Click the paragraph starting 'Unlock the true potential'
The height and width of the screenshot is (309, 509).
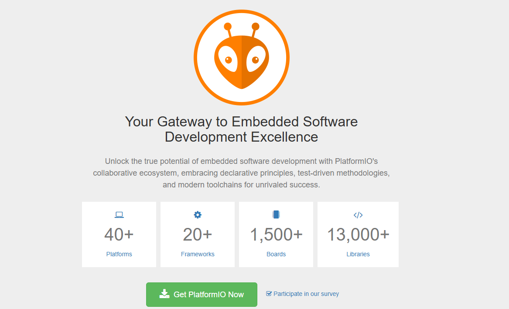pyautogui.click(x=241, y=173)
